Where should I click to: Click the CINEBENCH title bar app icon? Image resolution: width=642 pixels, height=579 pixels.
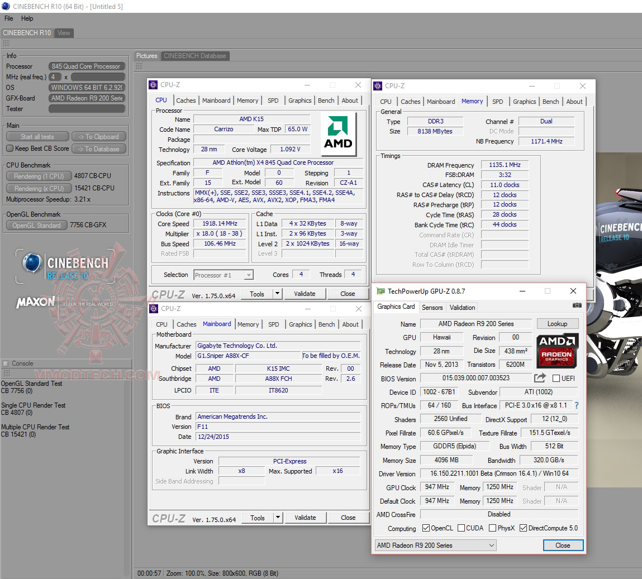tap(6, 6)
